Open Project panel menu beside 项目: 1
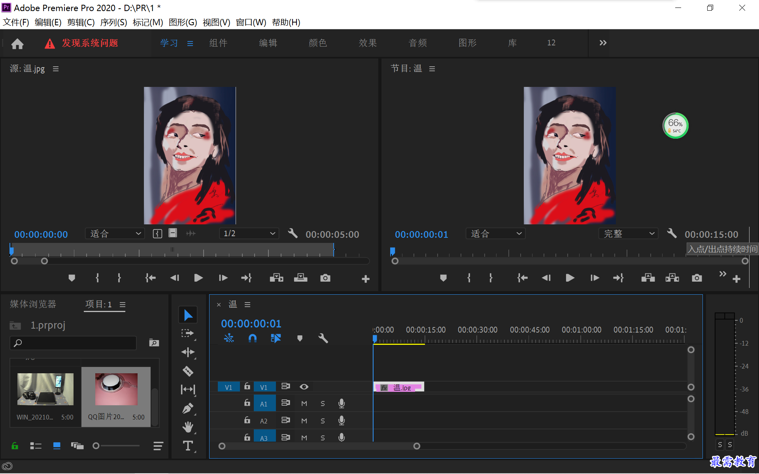 click(123, 305)
